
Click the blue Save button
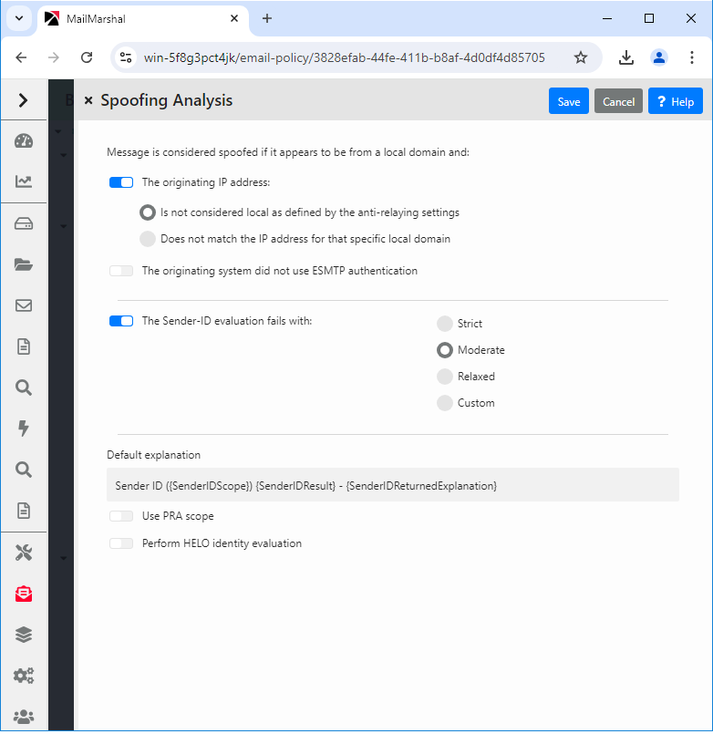[568, 101]
